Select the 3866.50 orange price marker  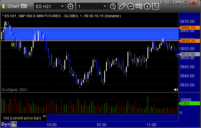(x=189, y=28)
